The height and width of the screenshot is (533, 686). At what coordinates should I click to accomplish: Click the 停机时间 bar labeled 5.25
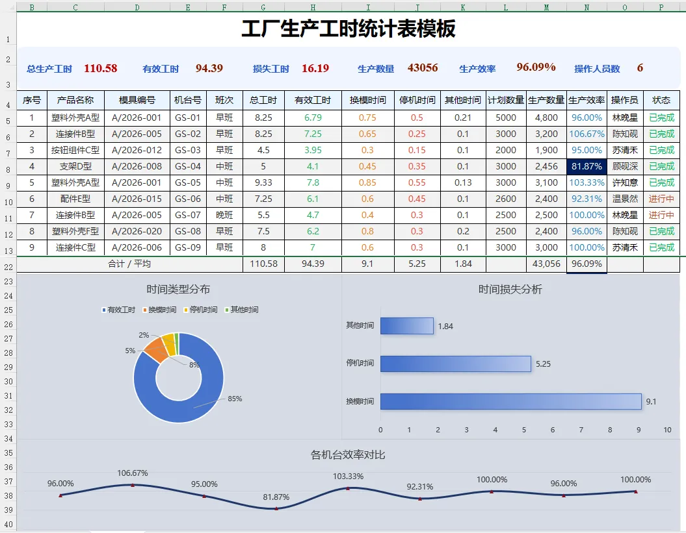455,364
